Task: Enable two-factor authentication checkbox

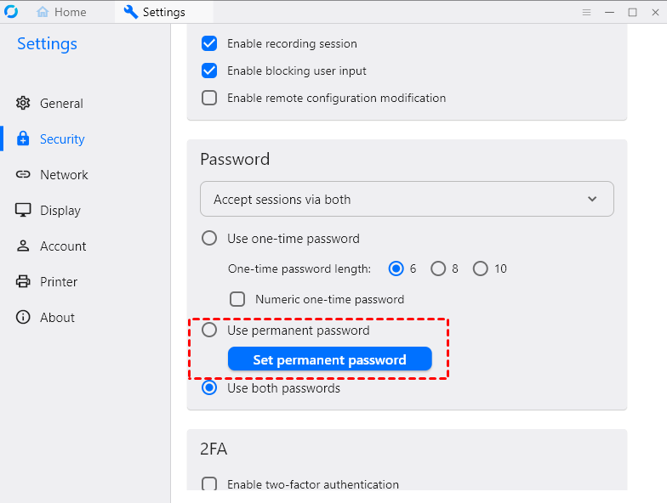Action: (209, 485)
